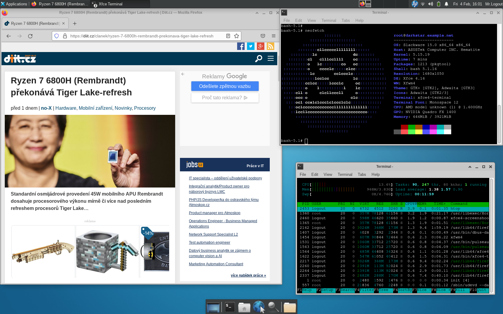Open diit.cz Google Plus icon
This screenshot has height=314, width=503.
point(261,46)
